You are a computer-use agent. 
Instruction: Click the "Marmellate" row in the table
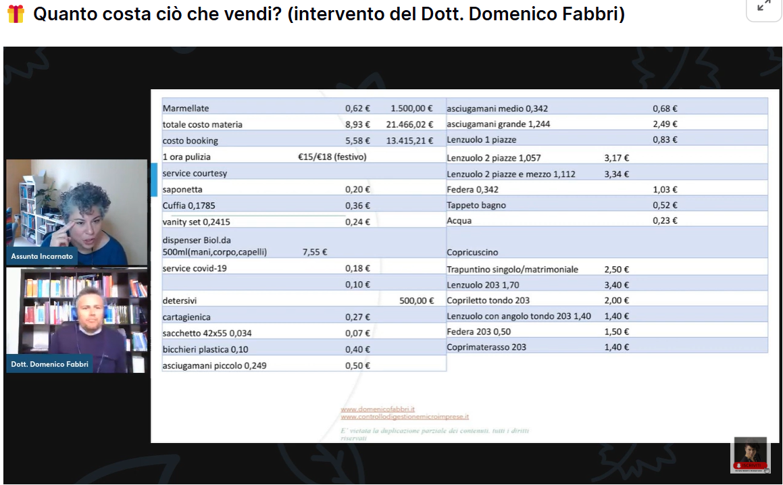(x=186, y=108)
